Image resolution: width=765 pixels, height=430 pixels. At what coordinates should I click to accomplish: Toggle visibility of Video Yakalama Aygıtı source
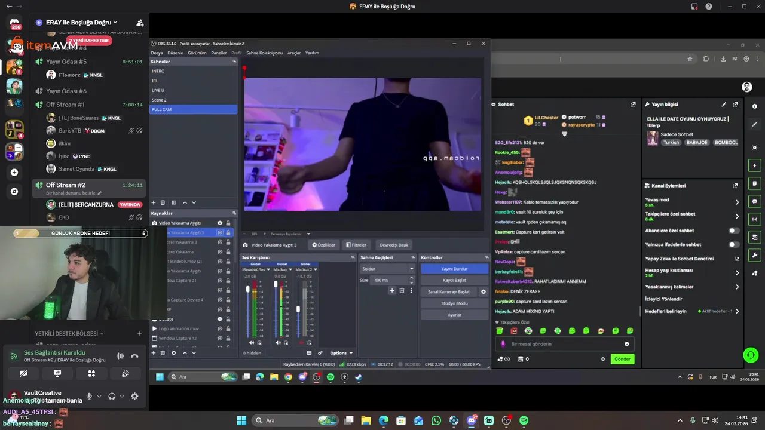pyautogui.click(x=220, y=223)
